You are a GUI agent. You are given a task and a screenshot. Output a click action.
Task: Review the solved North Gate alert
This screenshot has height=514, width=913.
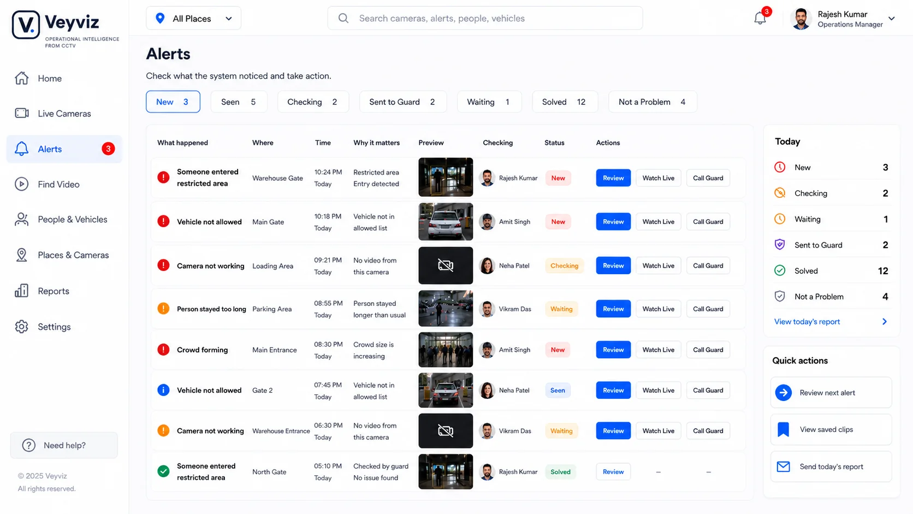[613, 471]
